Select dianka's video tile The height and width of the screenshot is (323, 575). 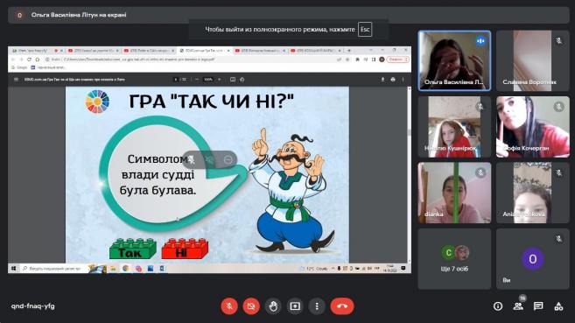tap(454, 193)
